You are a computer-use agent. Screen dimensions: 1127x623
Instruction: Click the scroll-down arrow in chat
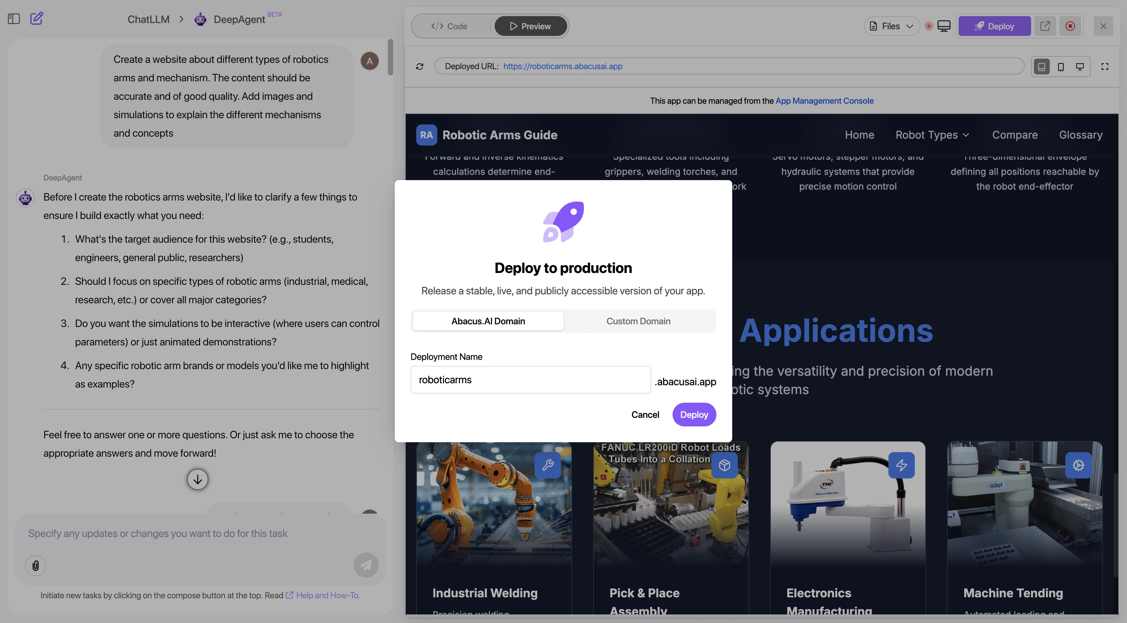pyautogui.click(x=197, y=480)
